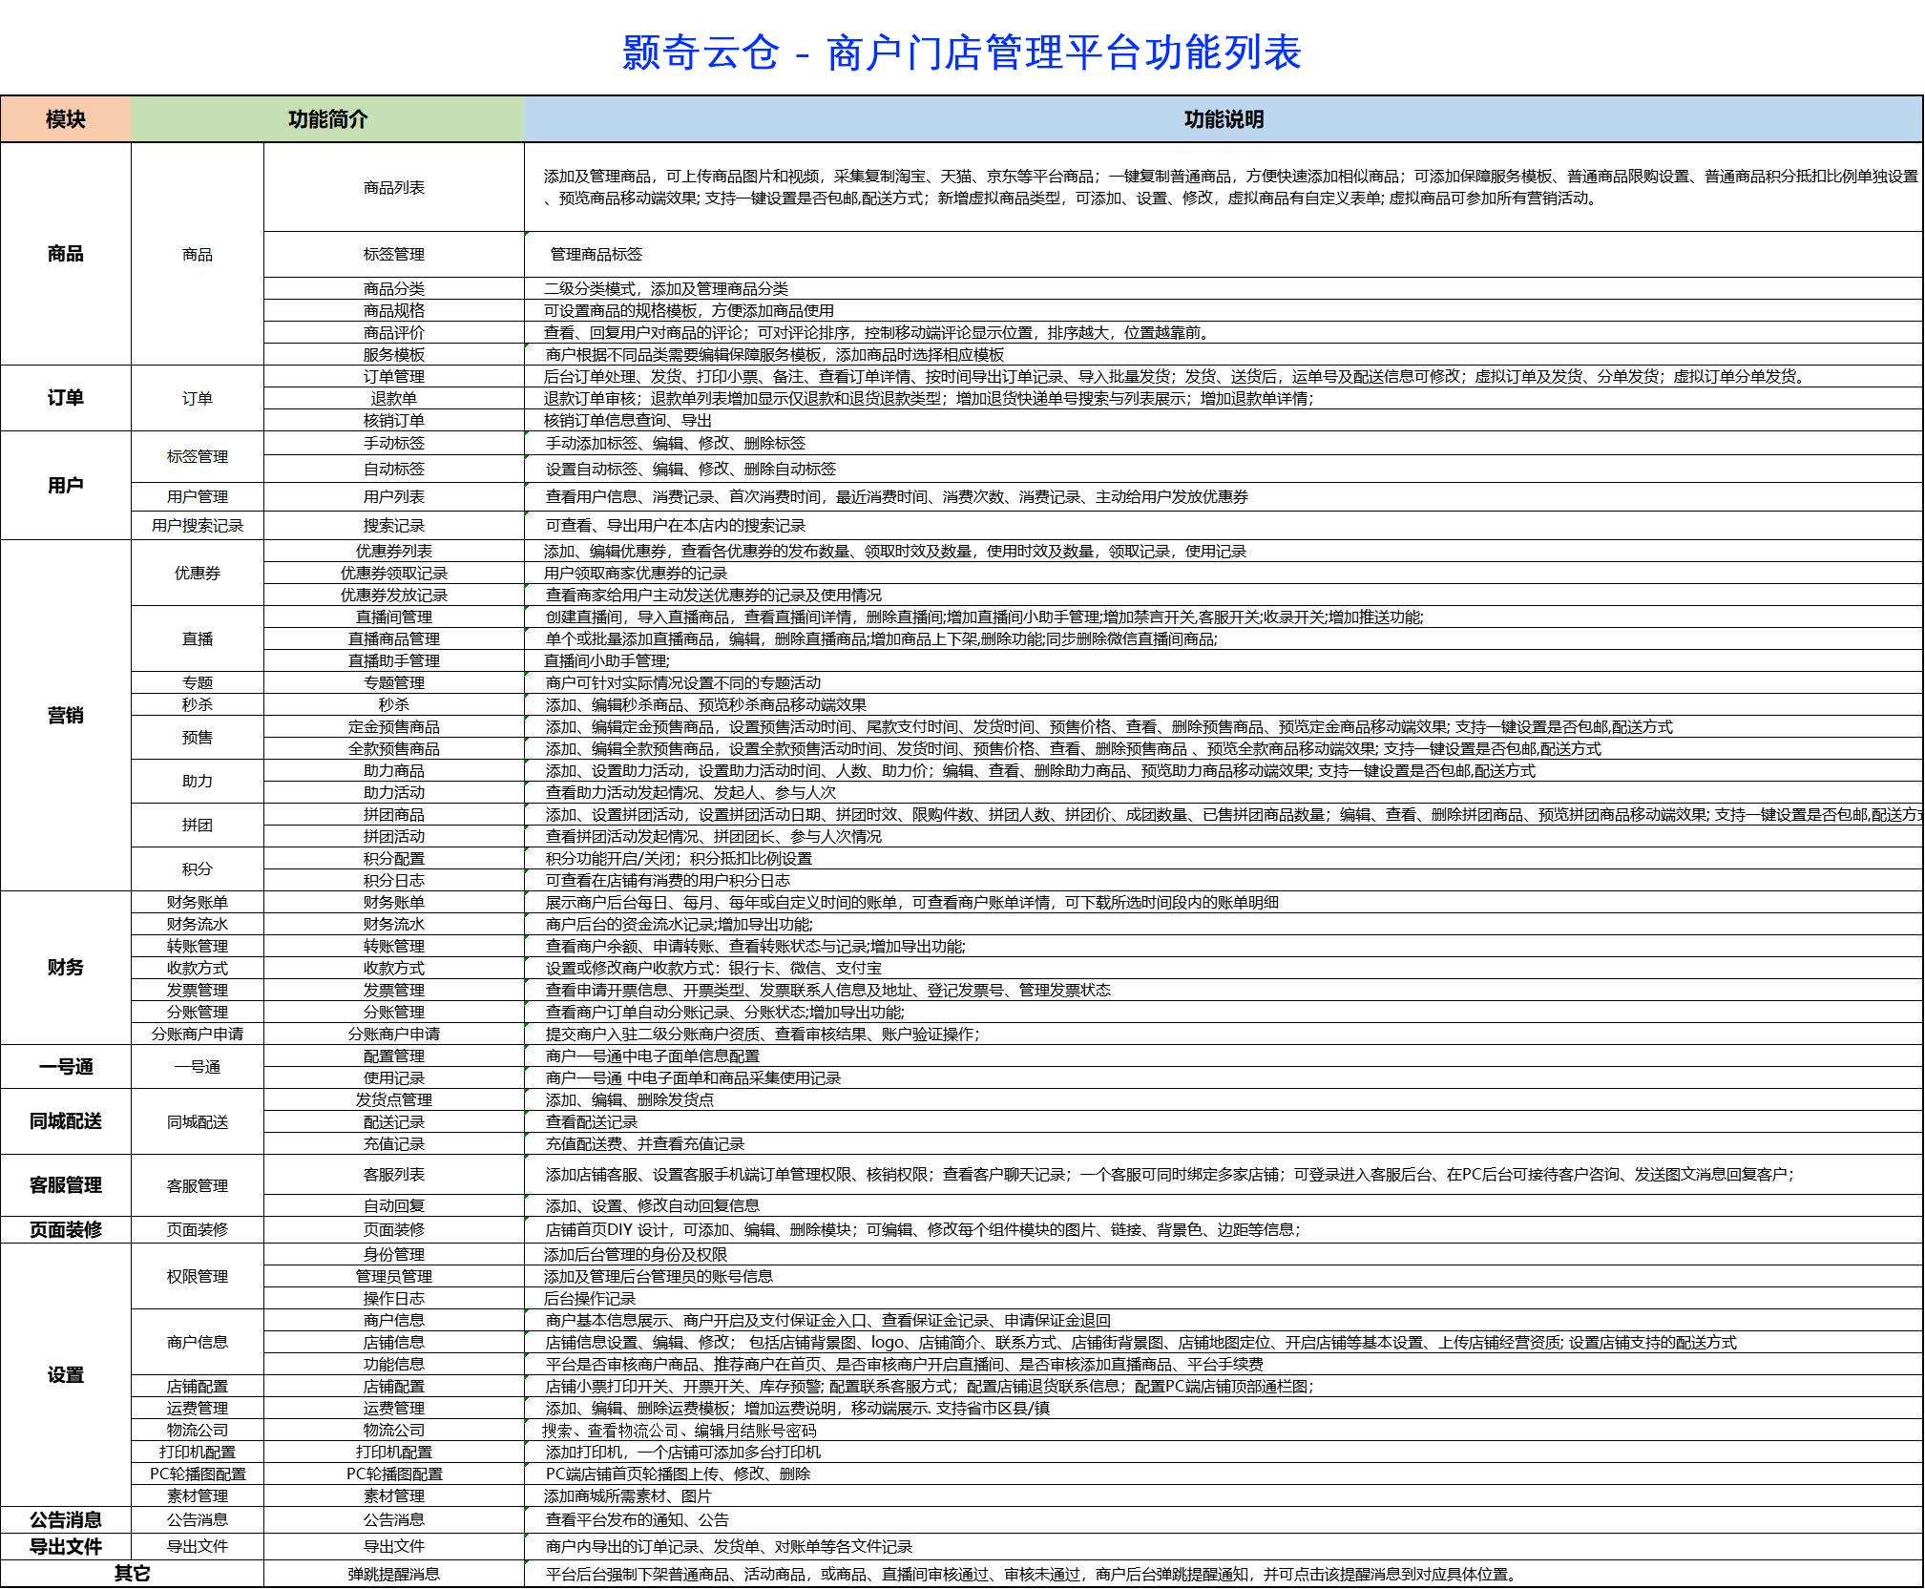Click the PC轮播图配置 feature cell
The image size is (1925, 1589).
point(393,1474)
